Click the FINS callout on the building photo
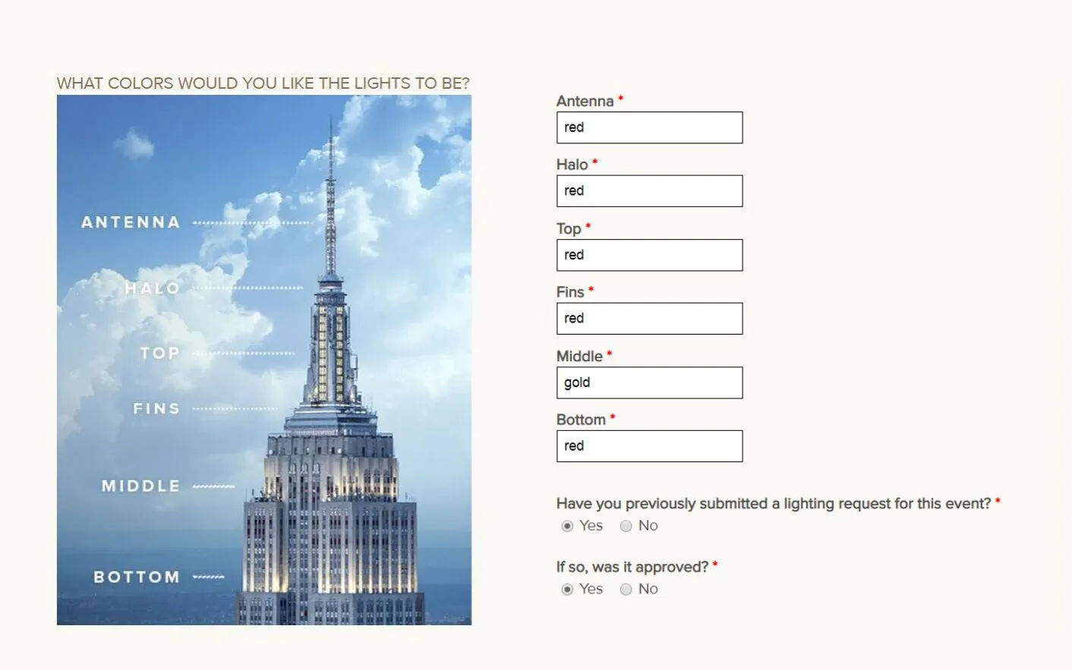Image resolution: width=1072 pixels, height=670 pixels. click(x=156, y=408)
